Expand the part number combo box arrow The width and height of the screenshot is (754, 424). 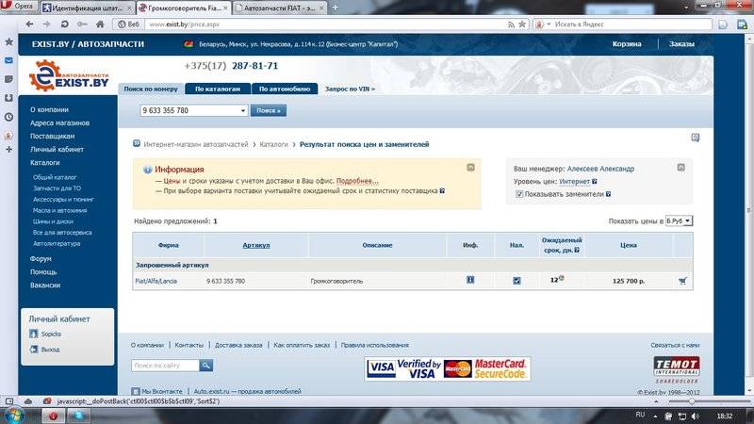pyautogui.click(x=242, y=110)
